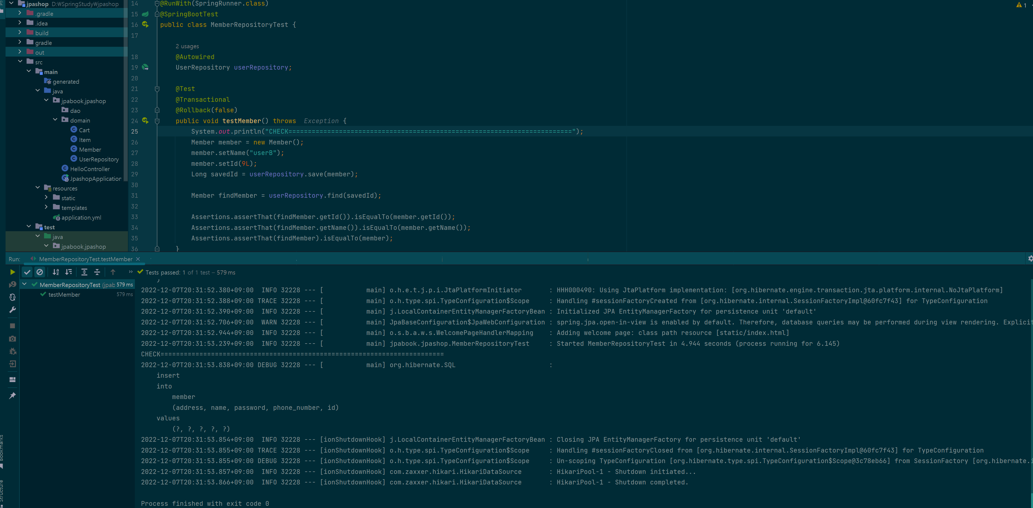Collapse the domain package folder

click(x=55, y=120)
